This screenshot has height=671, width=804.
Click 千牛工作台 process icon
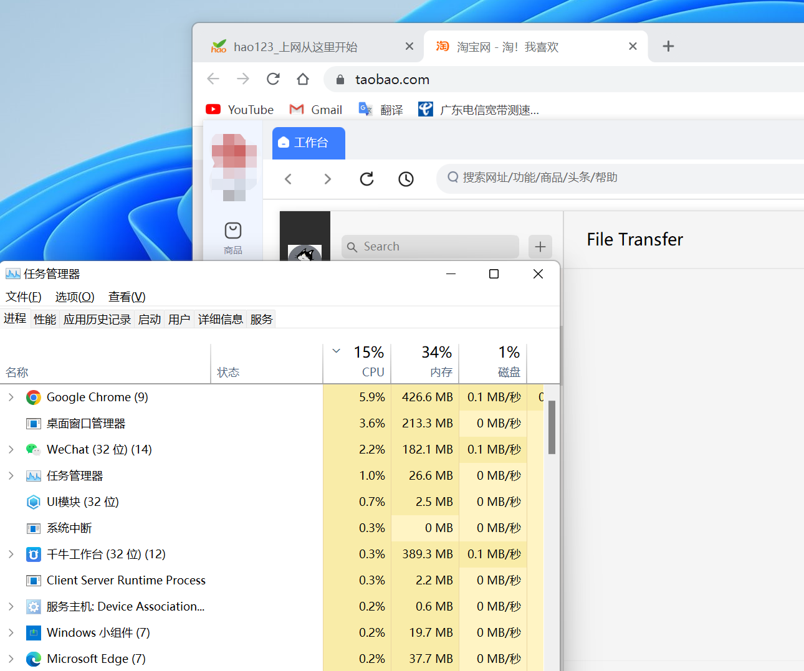tap(34, 554)
